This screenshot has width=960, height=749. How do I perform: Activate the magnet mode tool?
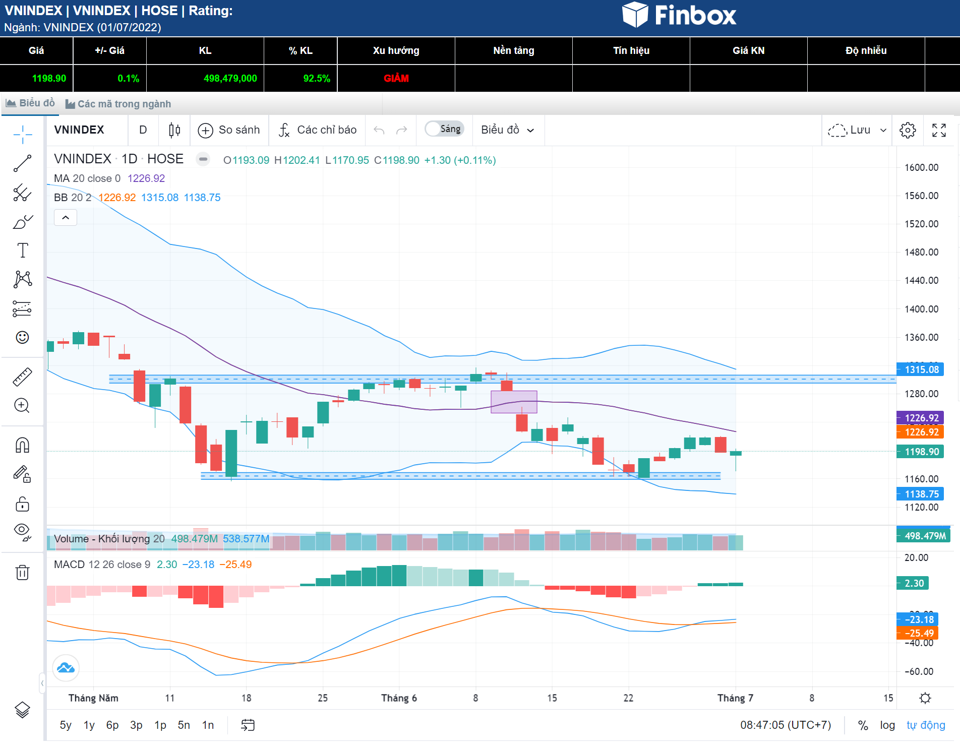22,445
